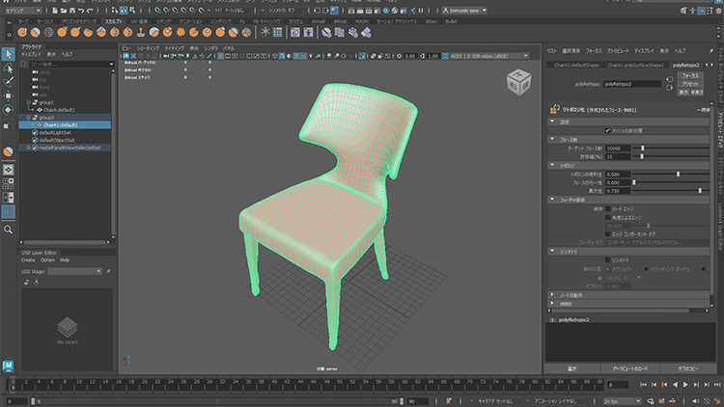Image resolution: width=724 pixels, height=407 pixels.
Task: Open the Create menu in USD Layer Editor
Action: (28, 260)
